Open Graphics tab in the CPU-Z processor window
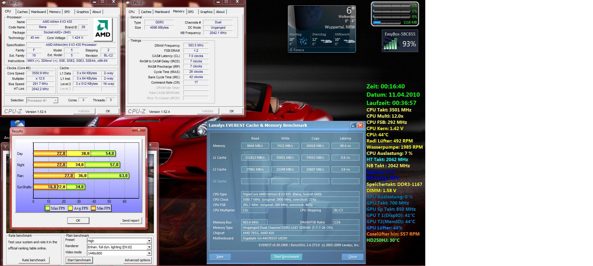Viewport: 593px width, 266px height. pyautogui.click(x=82, y=12)
